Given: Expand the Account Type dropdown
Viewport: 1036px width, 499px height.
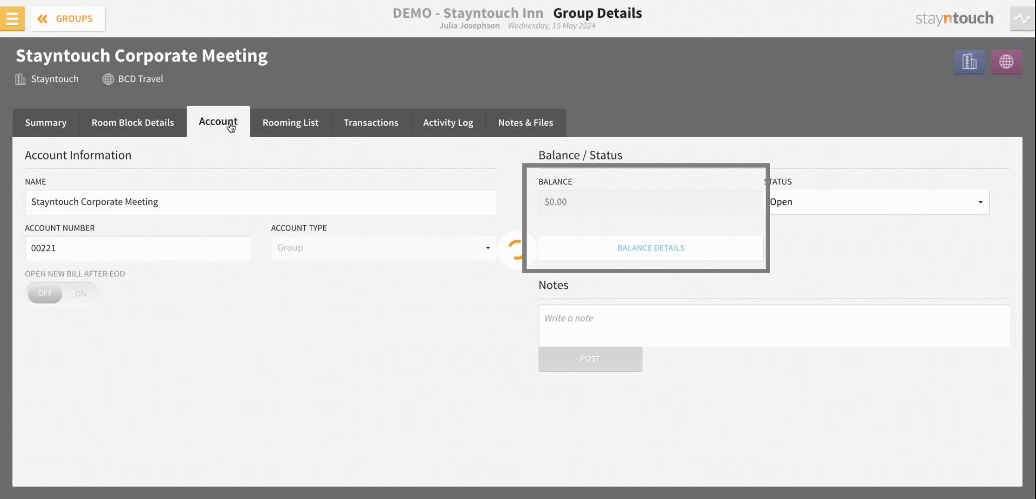Looking at the screenshot, I should (x=384, y=248).
